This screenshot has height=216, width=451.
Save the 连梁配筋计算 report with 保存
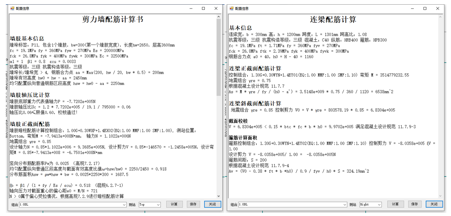pos(414,204)
